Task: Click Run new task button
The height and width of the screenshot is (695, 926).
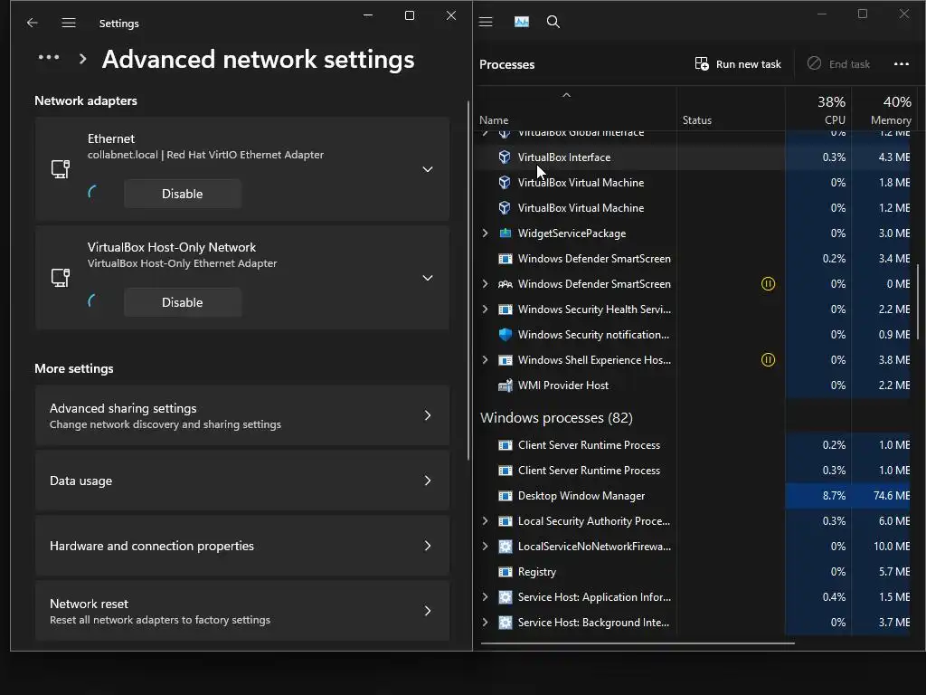Action: click(738, 64)
